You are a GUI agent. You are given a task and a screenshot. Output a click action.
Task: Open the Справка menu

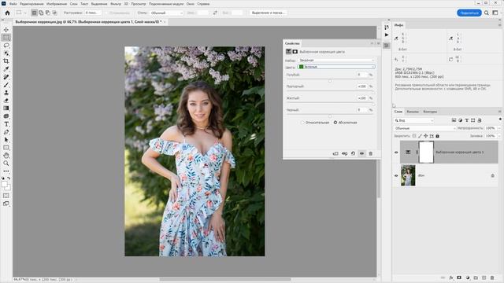coord(203,4)
